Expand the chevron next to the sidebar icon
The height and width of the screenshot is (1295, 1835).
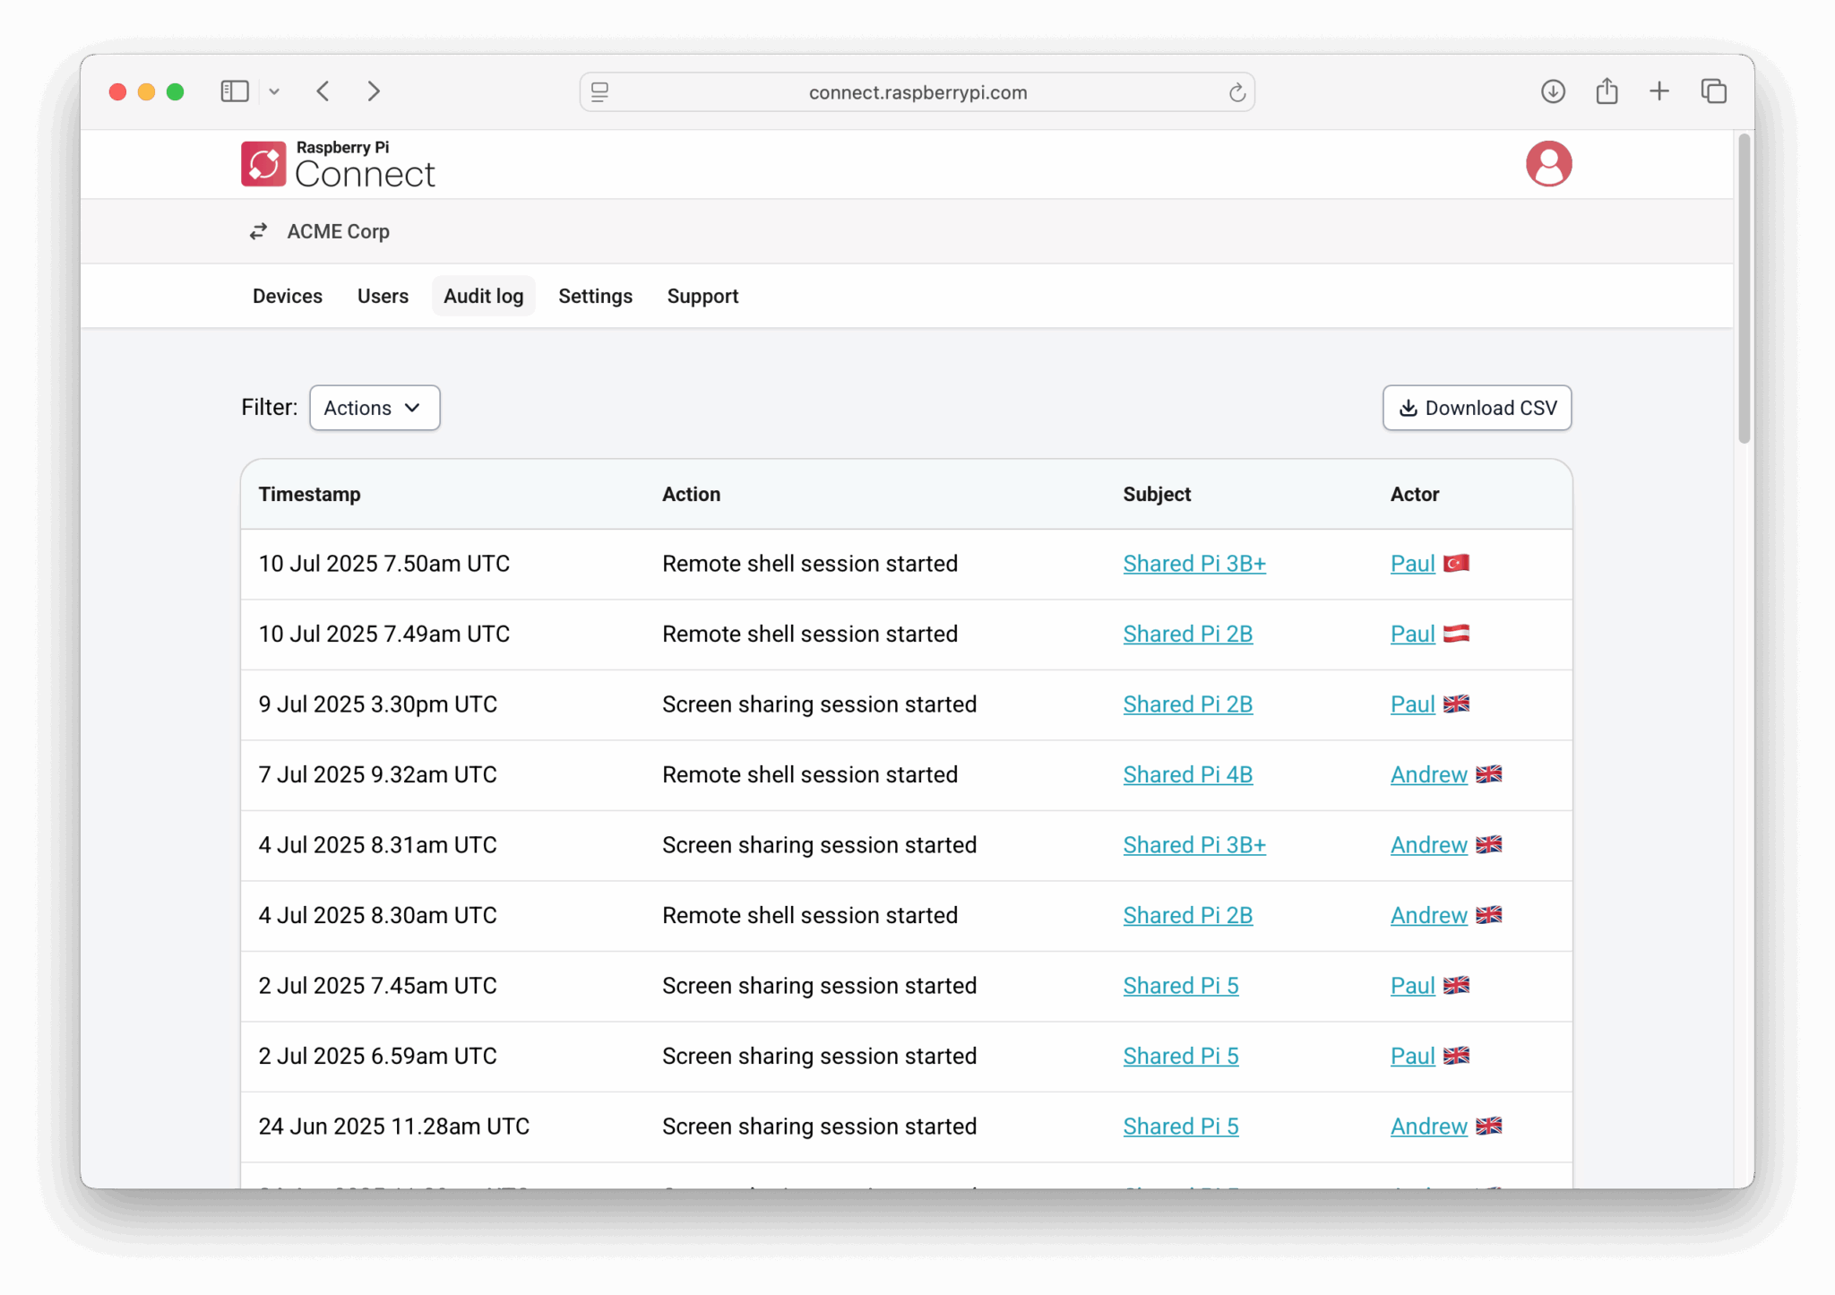[274, 91]
